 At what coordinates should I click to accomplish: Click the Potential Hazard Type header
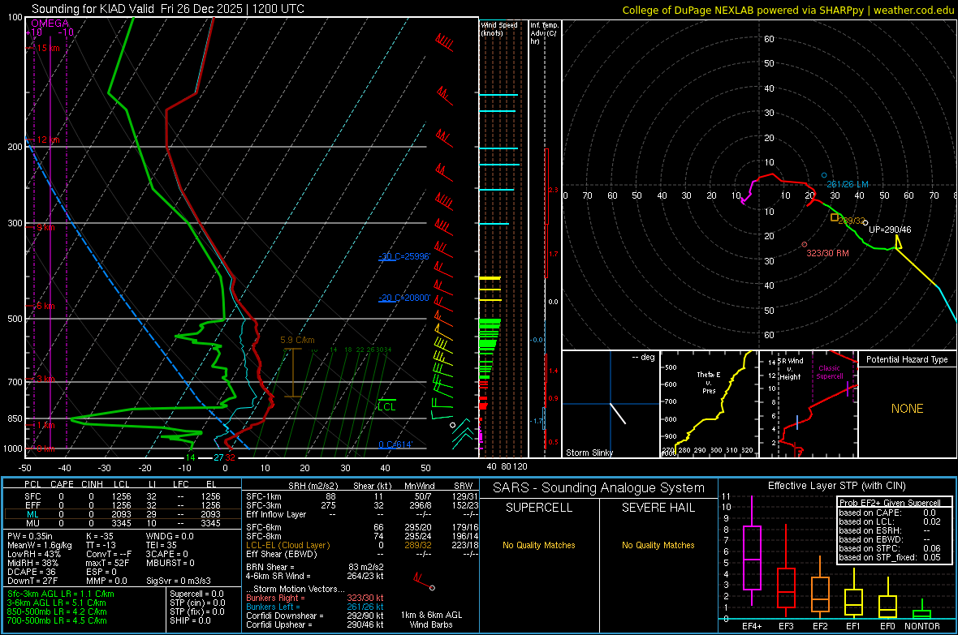point(907,359)
